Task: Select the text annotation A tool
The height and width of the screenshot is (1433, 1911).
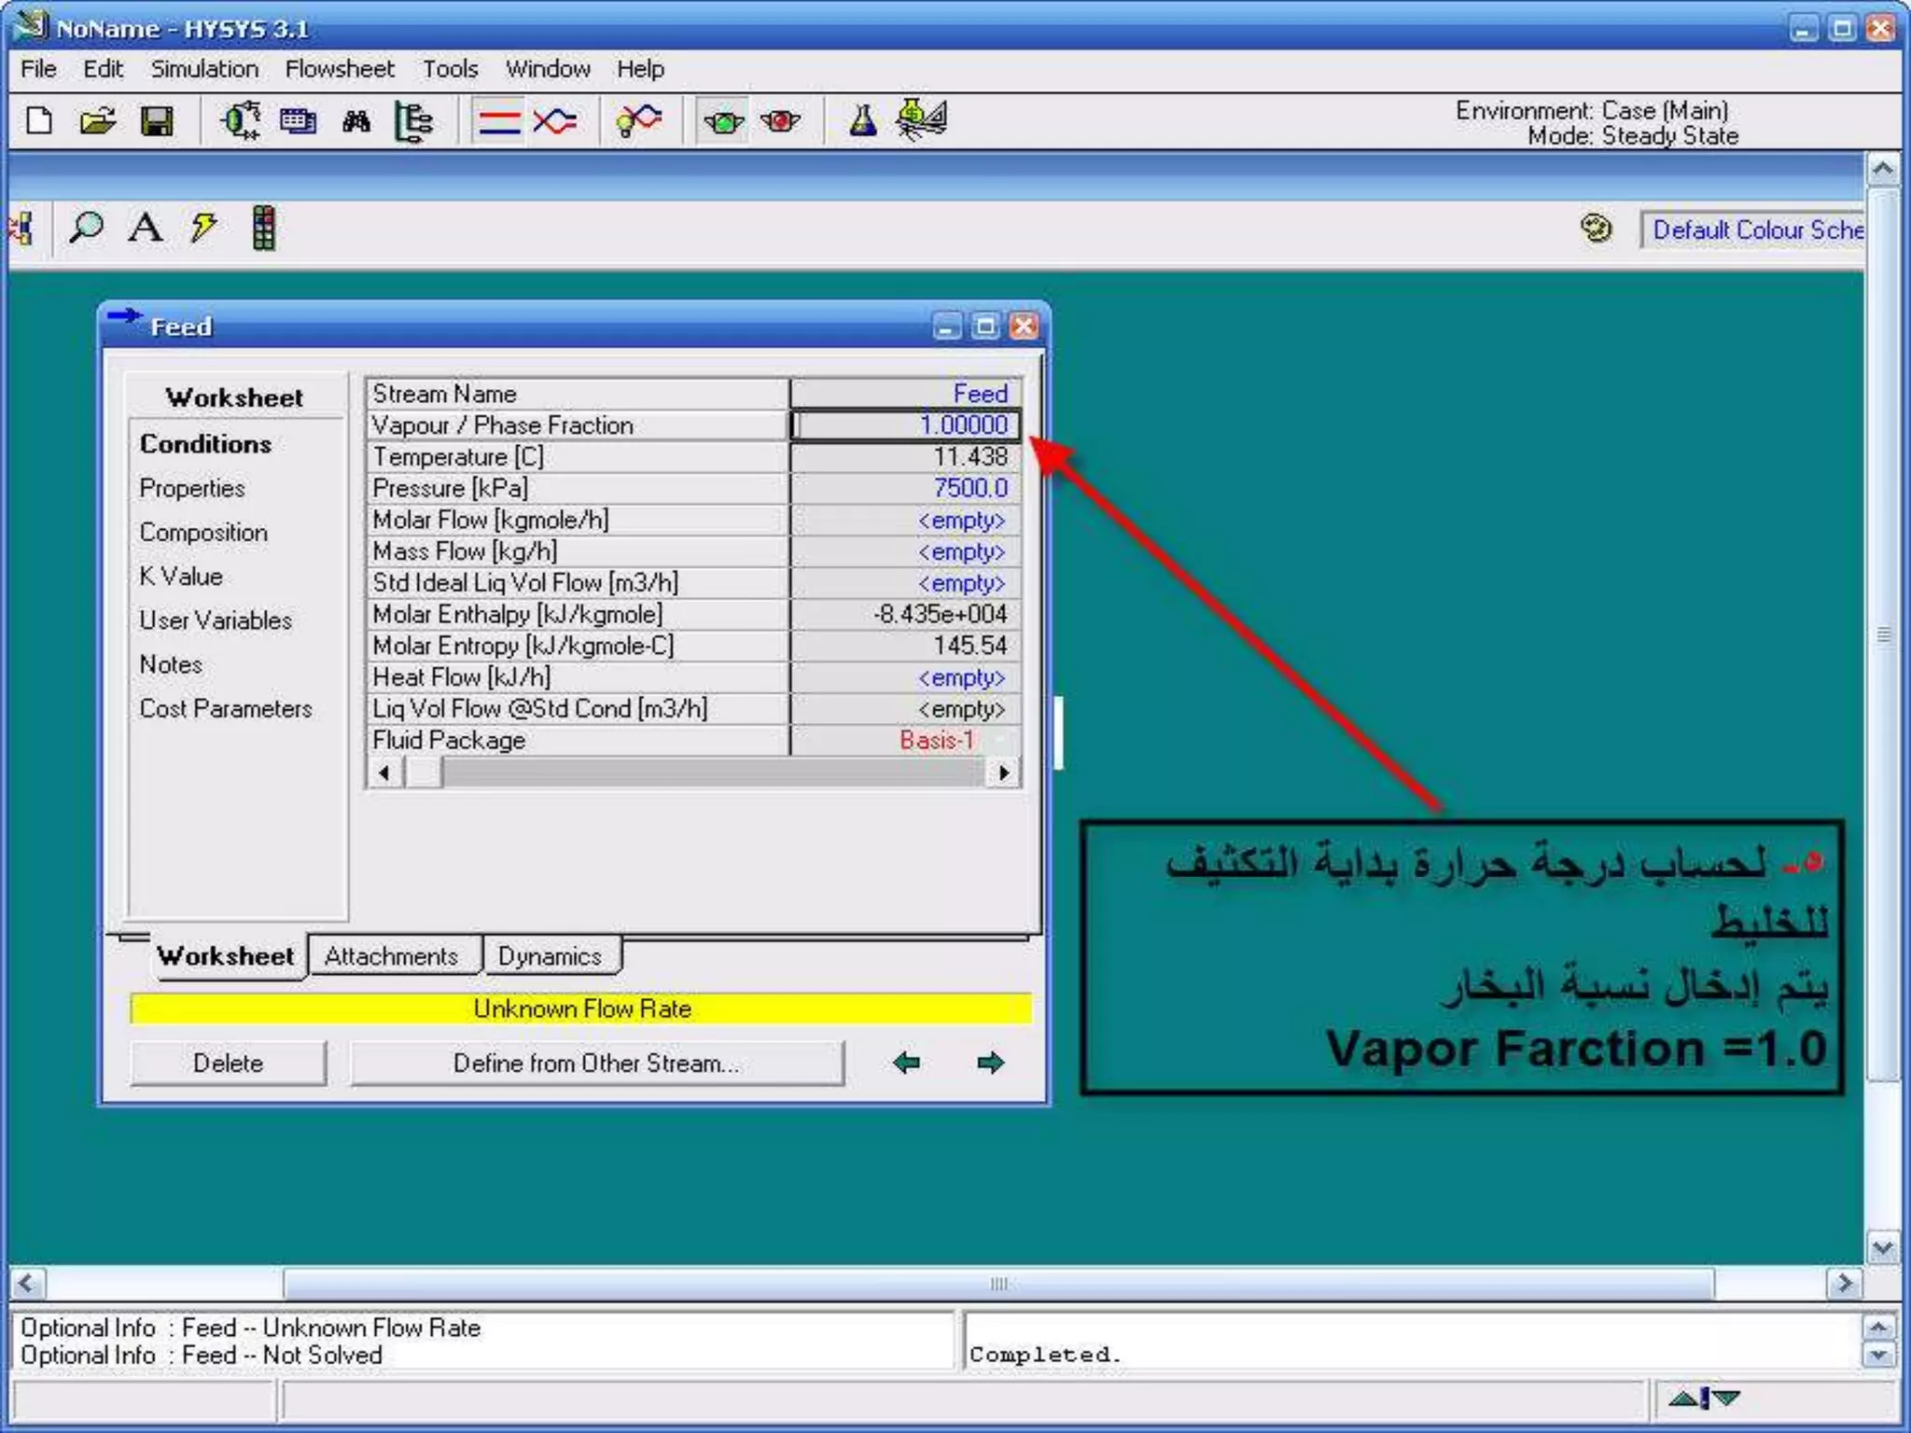Action: click(145, 228)
